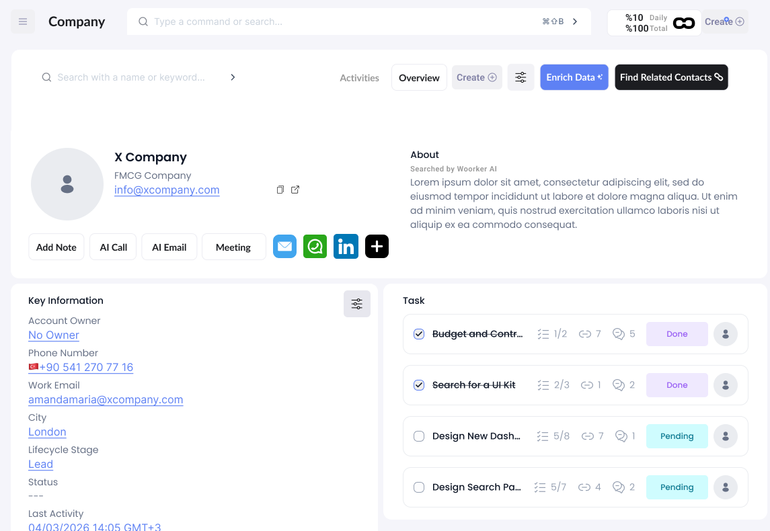Click the black plus icon
The height and width of the screenshot is (531, 770).
coord(377,247)
